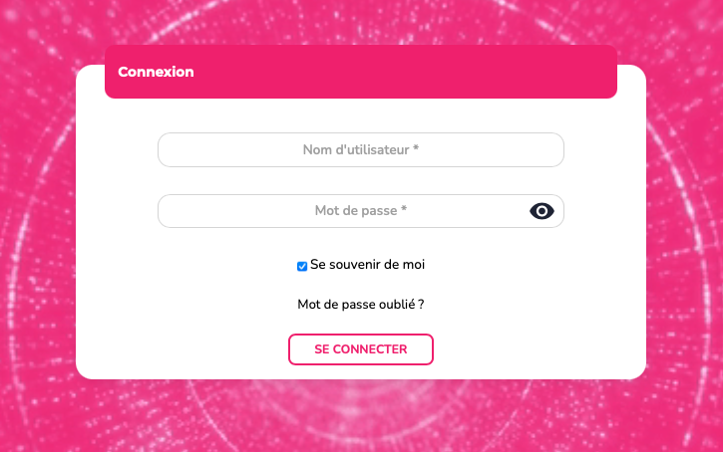Open the Mot de passe oublié link
Image resolution: width=723 pixels, height=452 pixels.
click(361, 305)
